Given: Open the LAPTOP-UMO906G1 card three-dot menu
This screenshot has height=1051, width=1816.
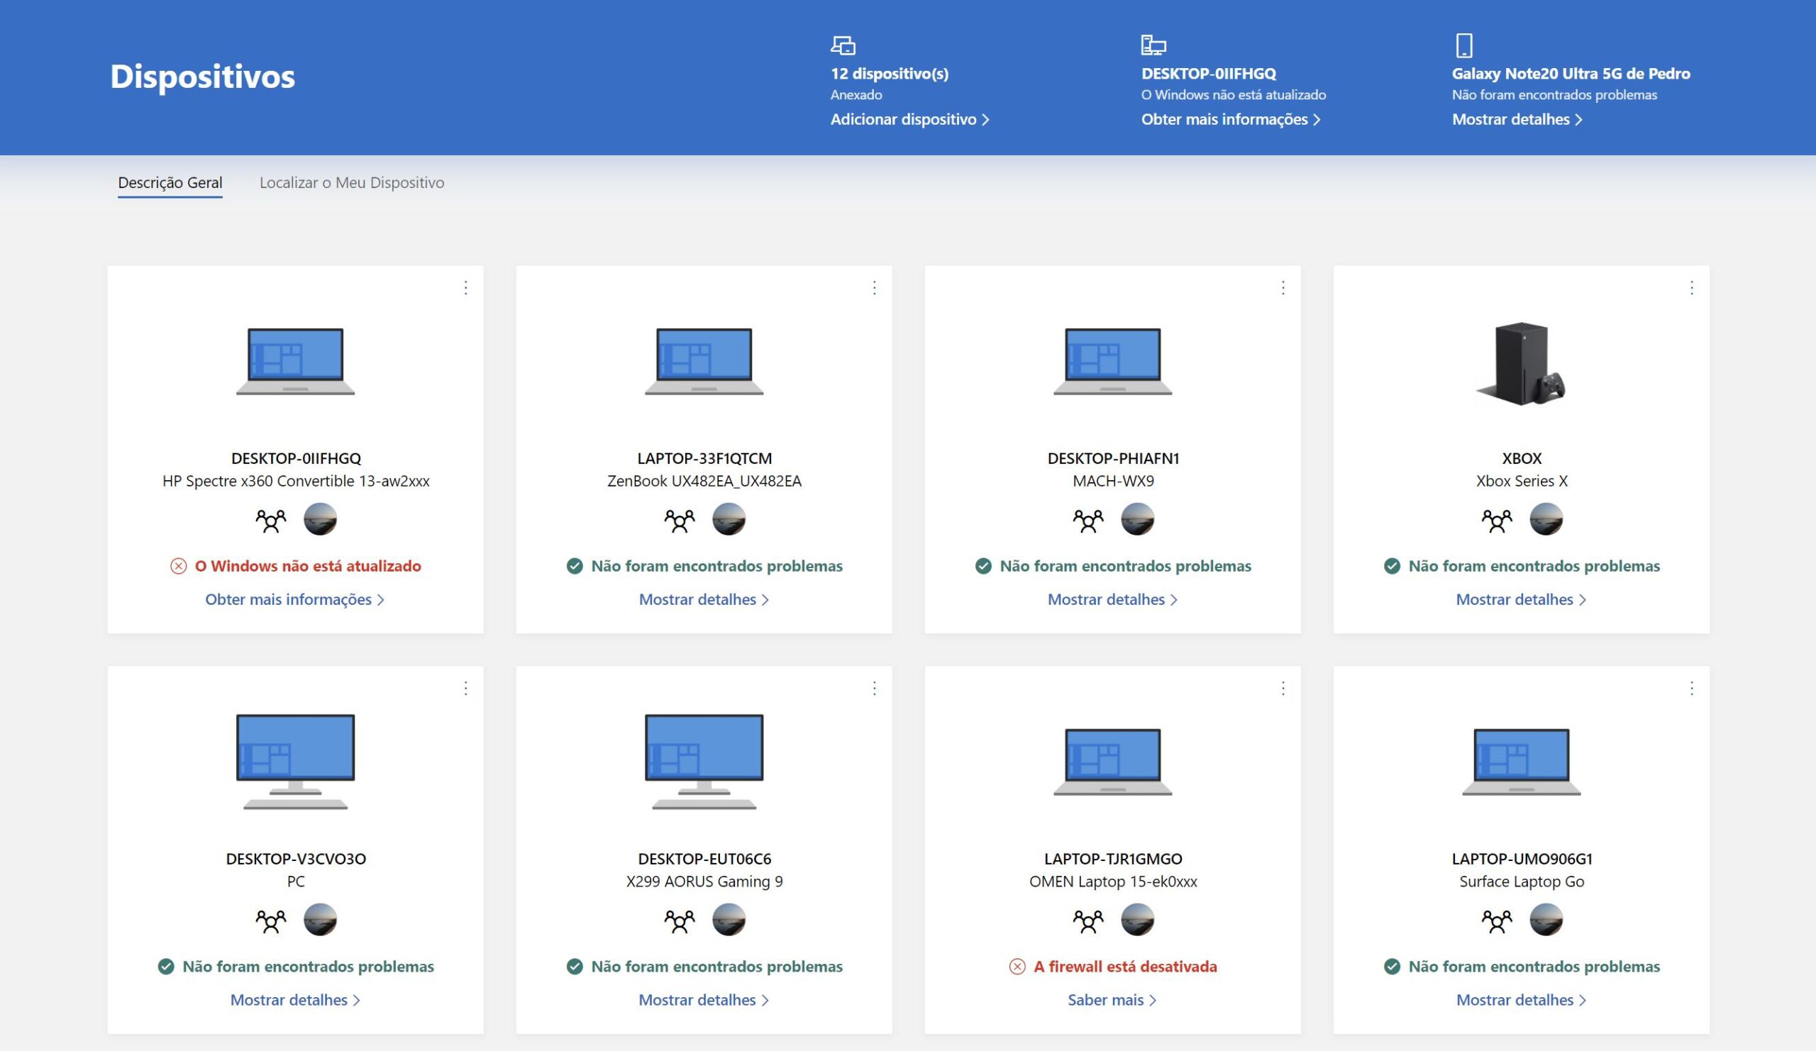Looking at the screenshot, I should pyautogui.click(x=1691, y=689).
